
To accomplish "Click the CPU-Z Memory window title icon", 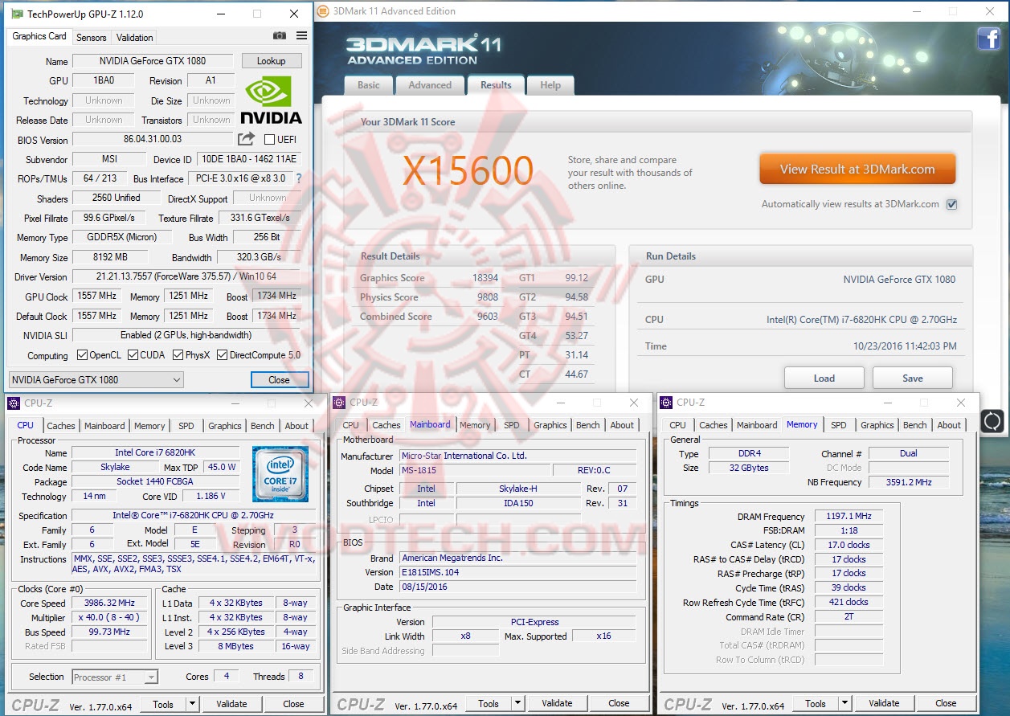I will point(667,403).
